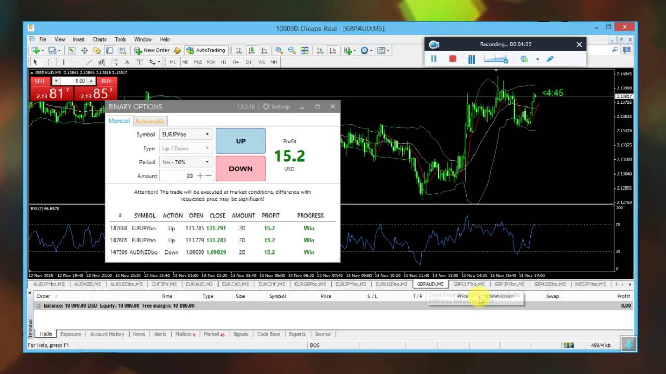Open the Strategy Tester magnifier icon
Screen dimensions: 666x374
[122, 50]
